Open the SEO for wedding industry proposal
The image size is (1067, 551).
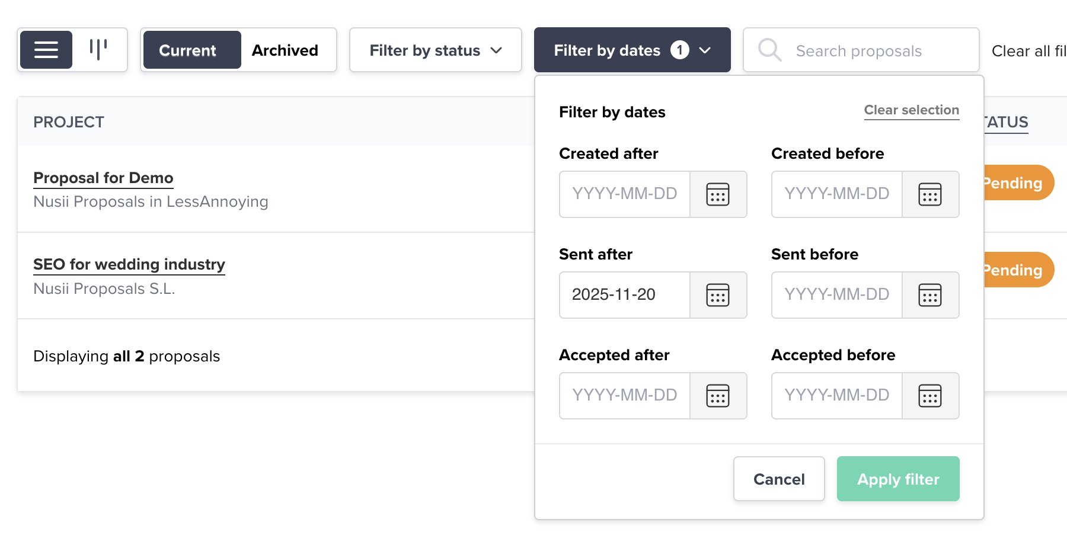click(129, 265)
